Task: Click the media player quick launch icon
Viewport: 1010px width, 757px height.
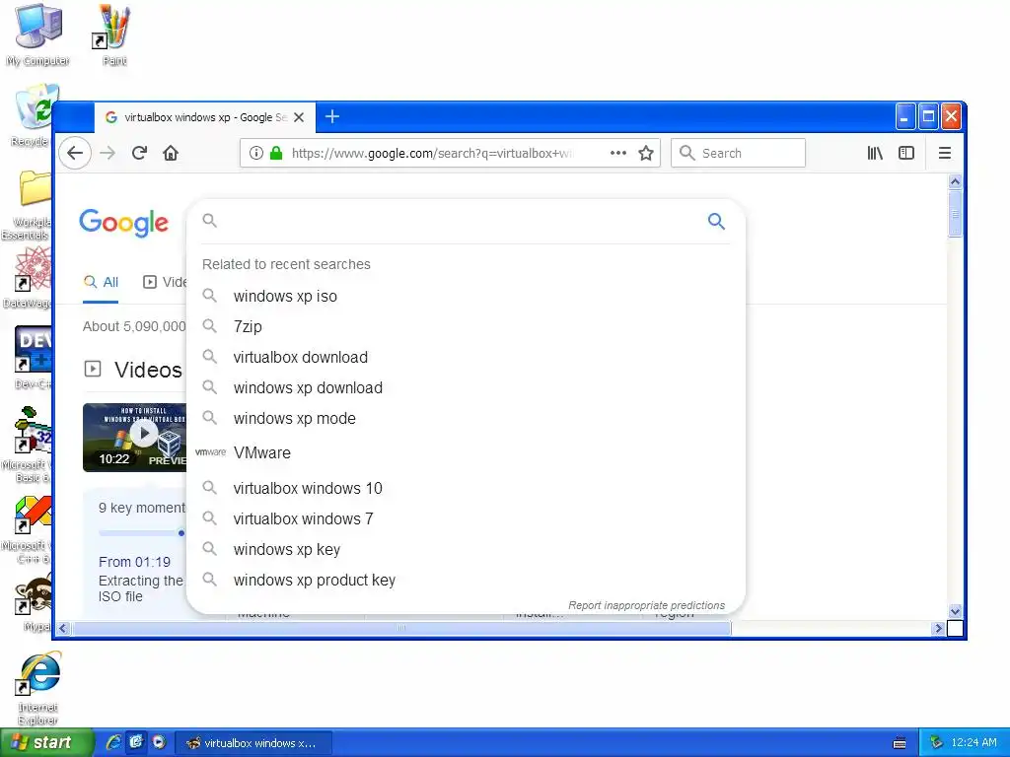Action: (159, 743)
